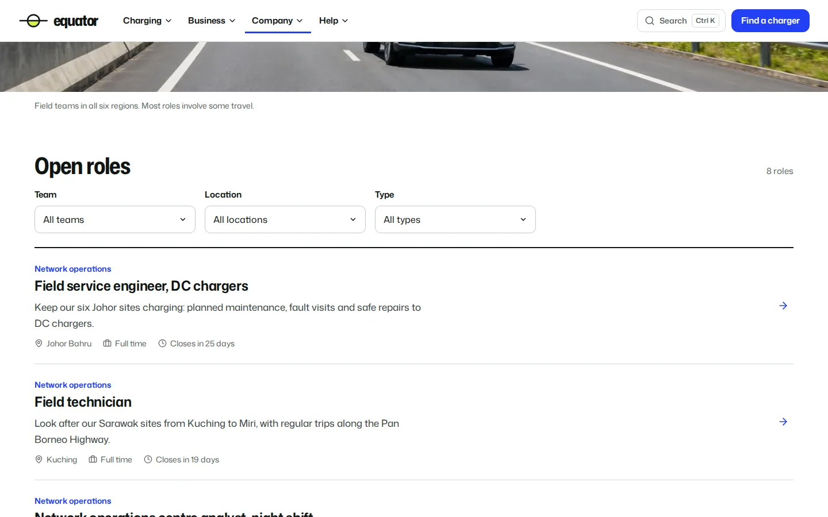Click the Search field
The image size is (828, 517).
click(681, 21)
